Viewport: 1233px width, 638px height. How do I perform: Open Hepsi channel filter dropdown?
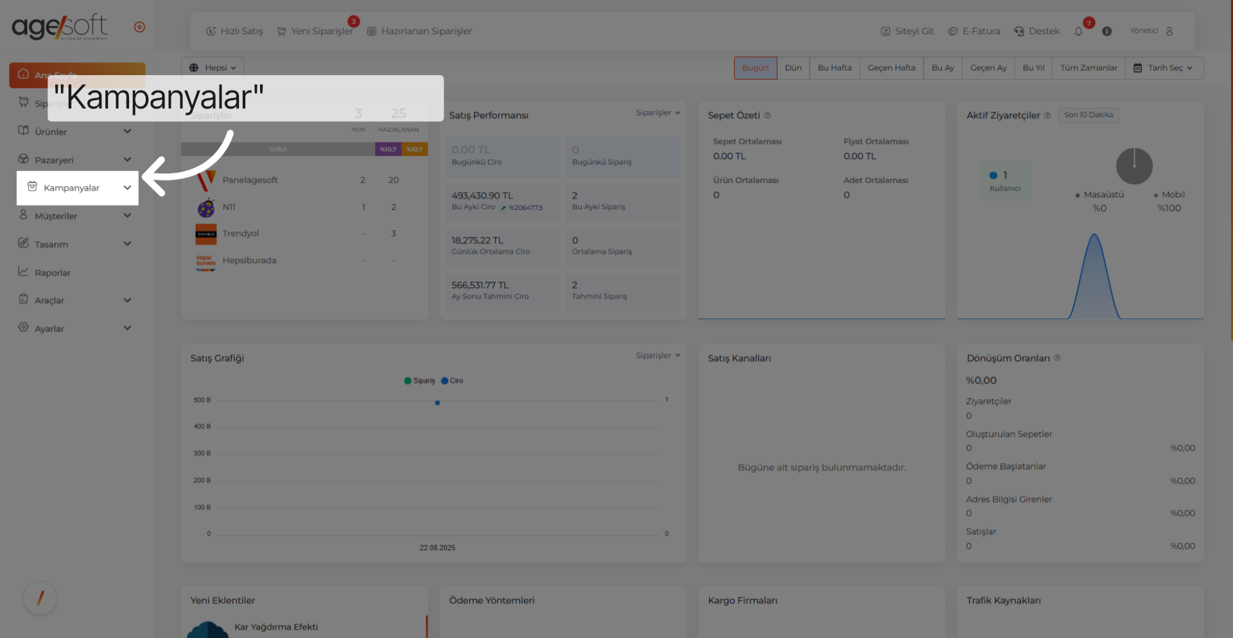coord(213,67)
